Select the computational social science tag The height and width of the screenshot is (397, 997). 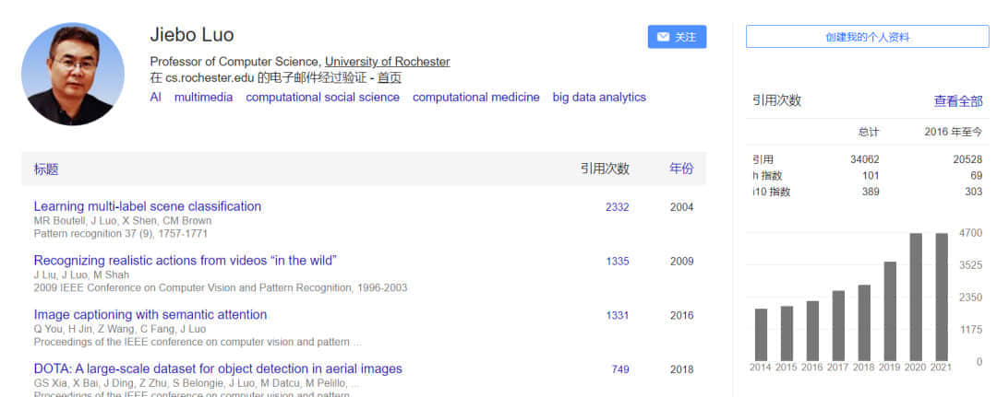pos(322,97)
